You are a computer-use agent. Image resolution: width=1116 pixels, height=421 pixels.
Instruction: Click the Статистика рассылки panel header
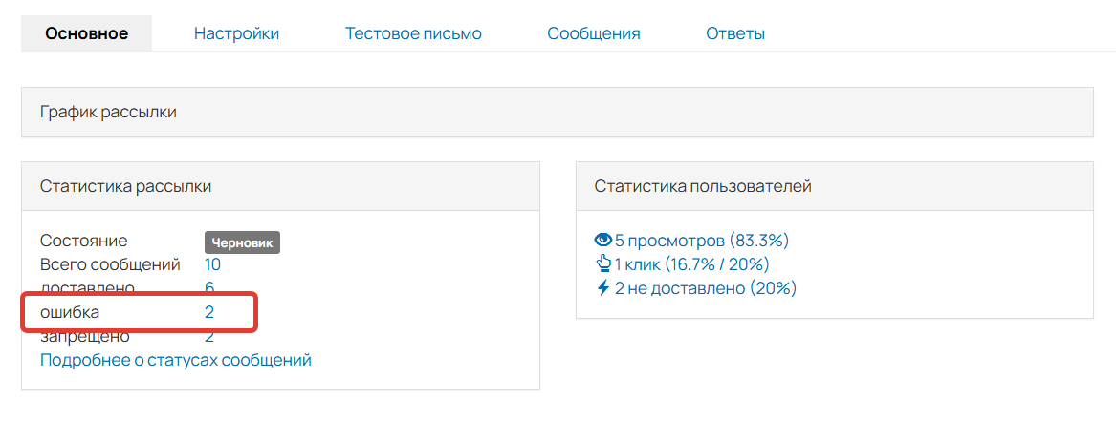tap(280, 187)
